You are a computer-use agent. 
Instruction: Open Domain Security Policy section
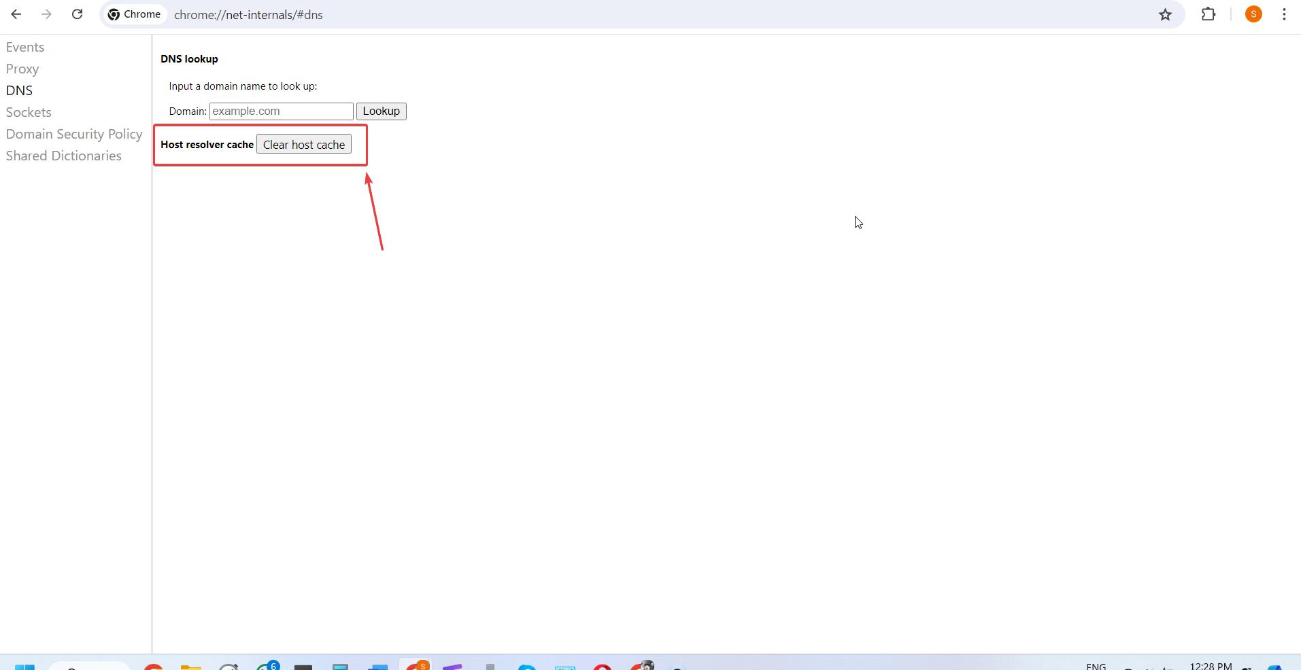click(74, 134)
